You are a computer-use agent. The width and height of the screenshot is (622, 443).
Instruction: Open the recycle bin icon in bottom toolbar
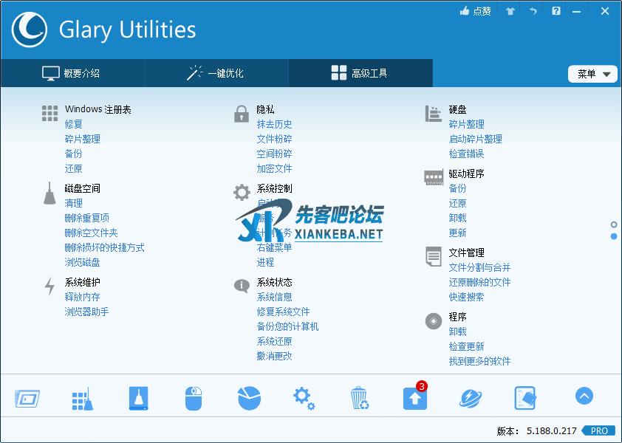[x=359, y=399]
